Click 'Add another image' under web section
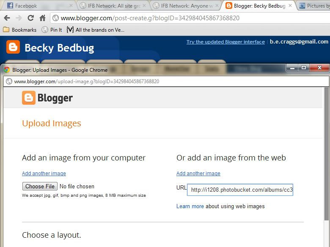Screen dimensions: 330x247 pyautogui.click(x=198, y=173)
